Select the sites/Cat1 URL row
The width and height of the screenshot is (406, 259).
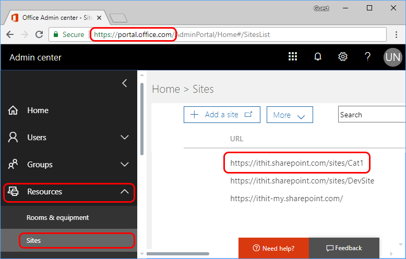click(x=297, y=163)
